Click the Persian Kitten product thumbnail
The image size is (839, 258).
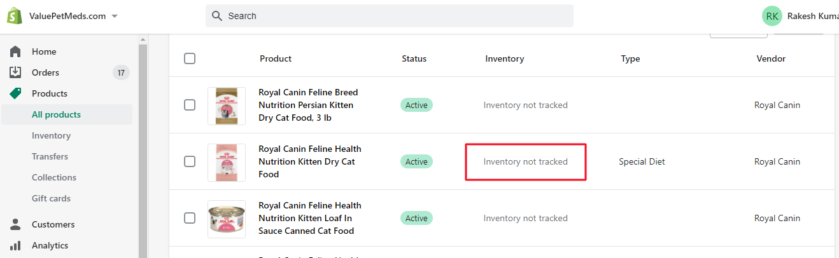tap(227, 106)
